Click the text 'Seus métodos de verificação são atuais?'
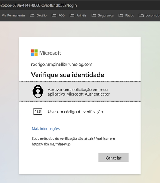Viewport: 160px width, 183px height. tap(63, 139)
